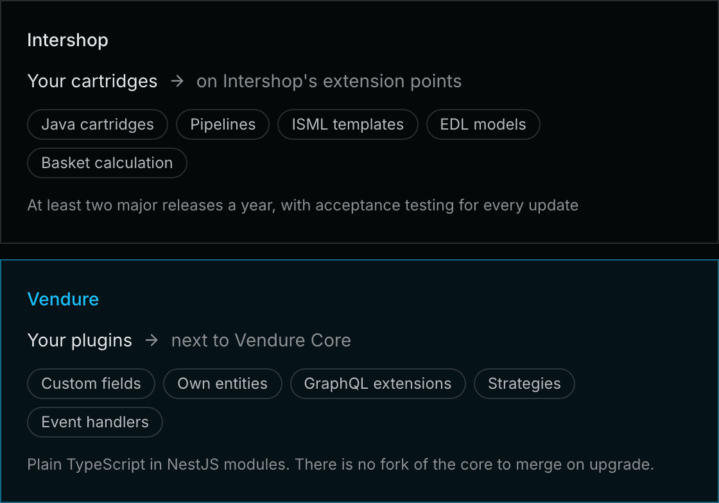
Task: Select the Basket calculation pill
Action: click(x=107, y=162)
